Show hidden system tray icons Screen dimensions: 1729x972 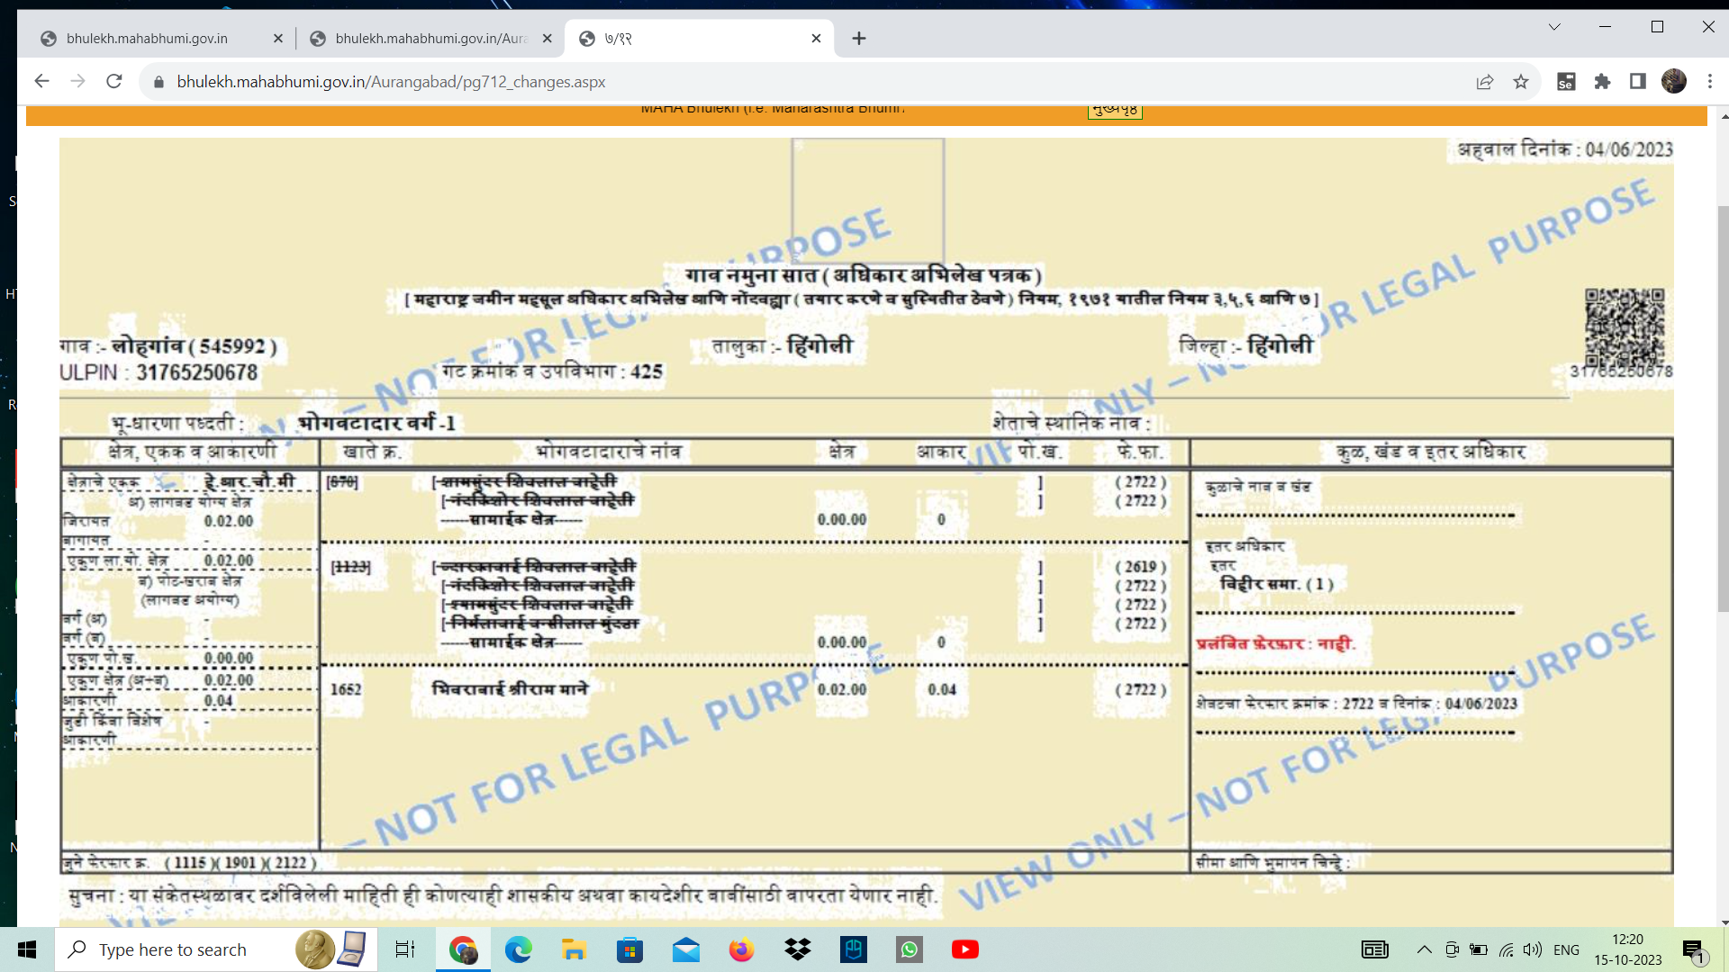tap(1424, 949)
